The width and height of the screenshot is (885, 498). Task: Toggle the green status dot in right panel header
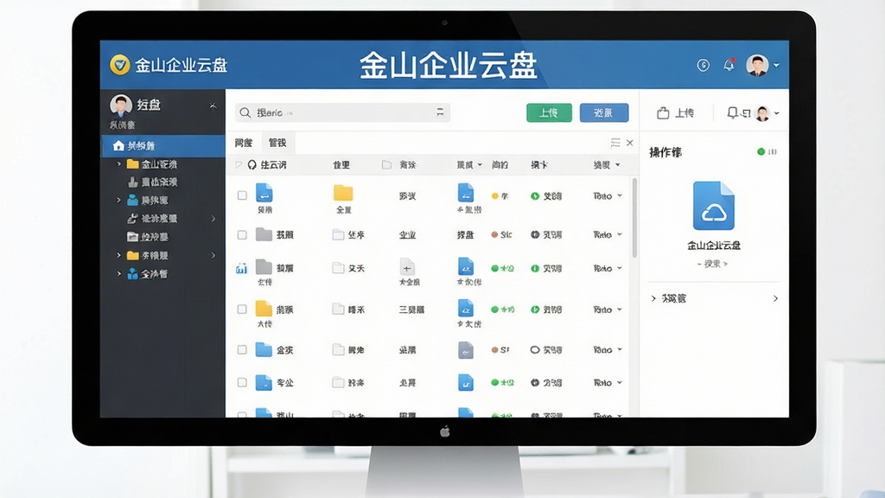pyautogui.click(x=761, y=151)
